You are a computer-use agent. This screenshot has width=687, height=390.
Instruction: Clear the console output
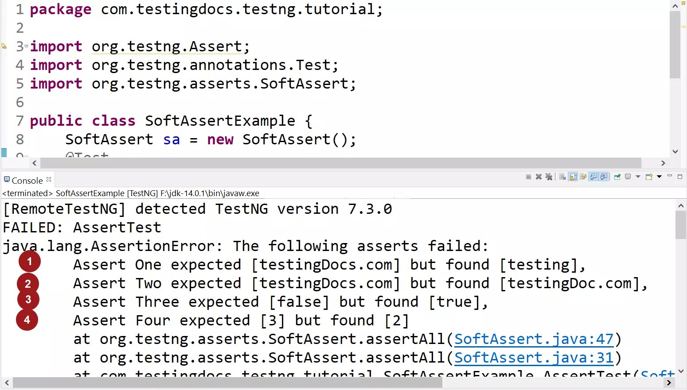(562, 176)
